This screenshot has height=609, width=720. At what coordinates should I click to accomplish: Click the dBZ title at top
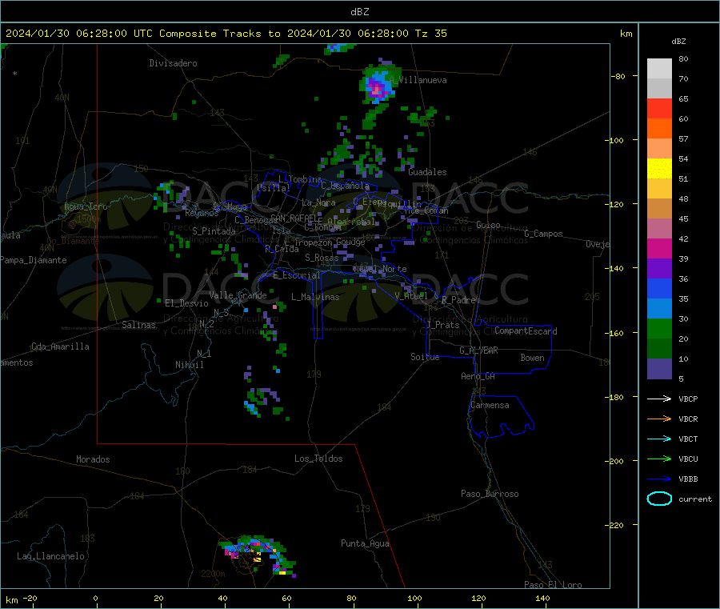[359, 12]
